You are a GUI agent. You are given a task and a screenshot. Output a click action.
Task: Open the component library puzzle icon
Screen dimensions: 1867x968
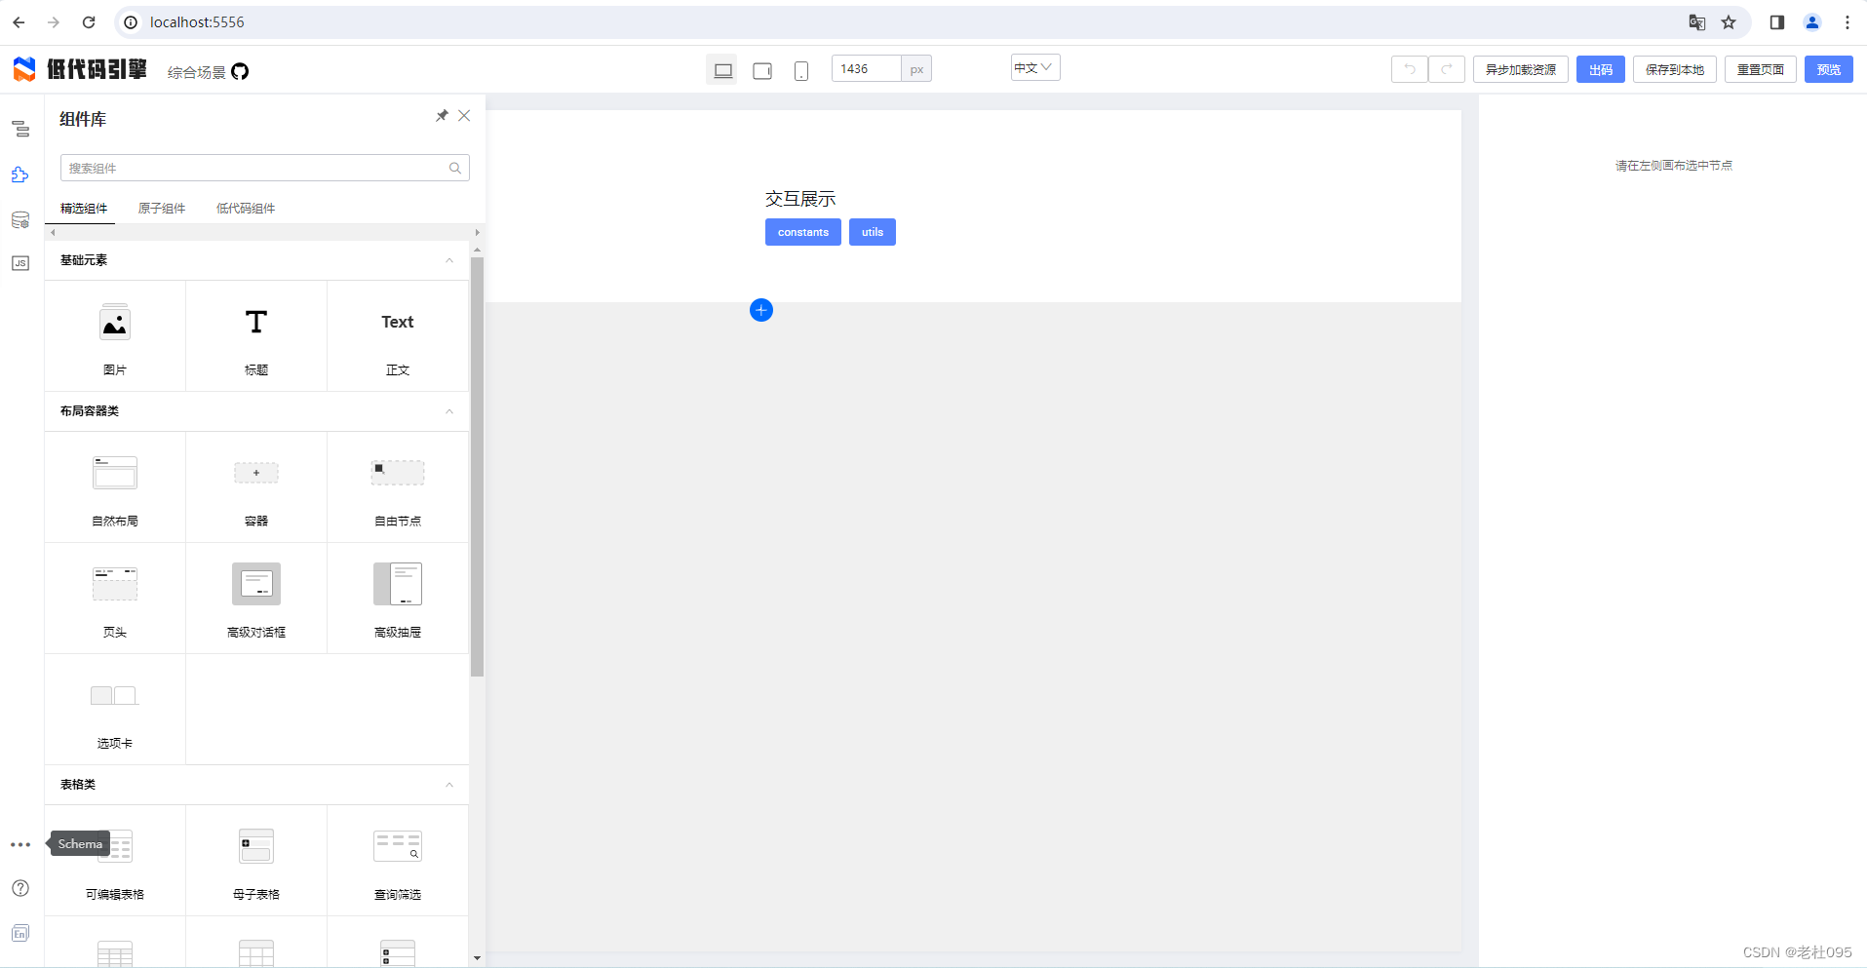(20, 174)
